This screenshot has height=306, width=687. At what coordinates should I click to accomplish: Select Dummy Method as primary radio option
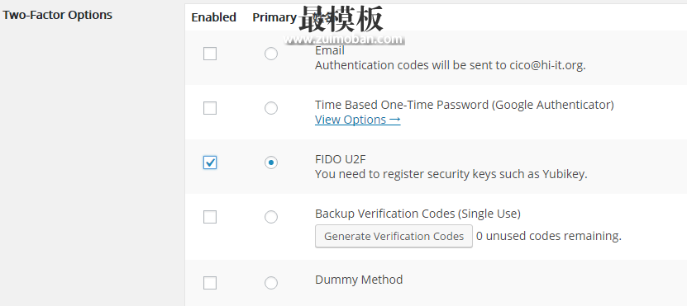[x=271, y=283]
